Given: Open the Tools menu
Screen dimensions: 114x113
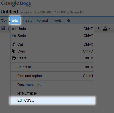Looking at the screenshot, I should 57,21.
